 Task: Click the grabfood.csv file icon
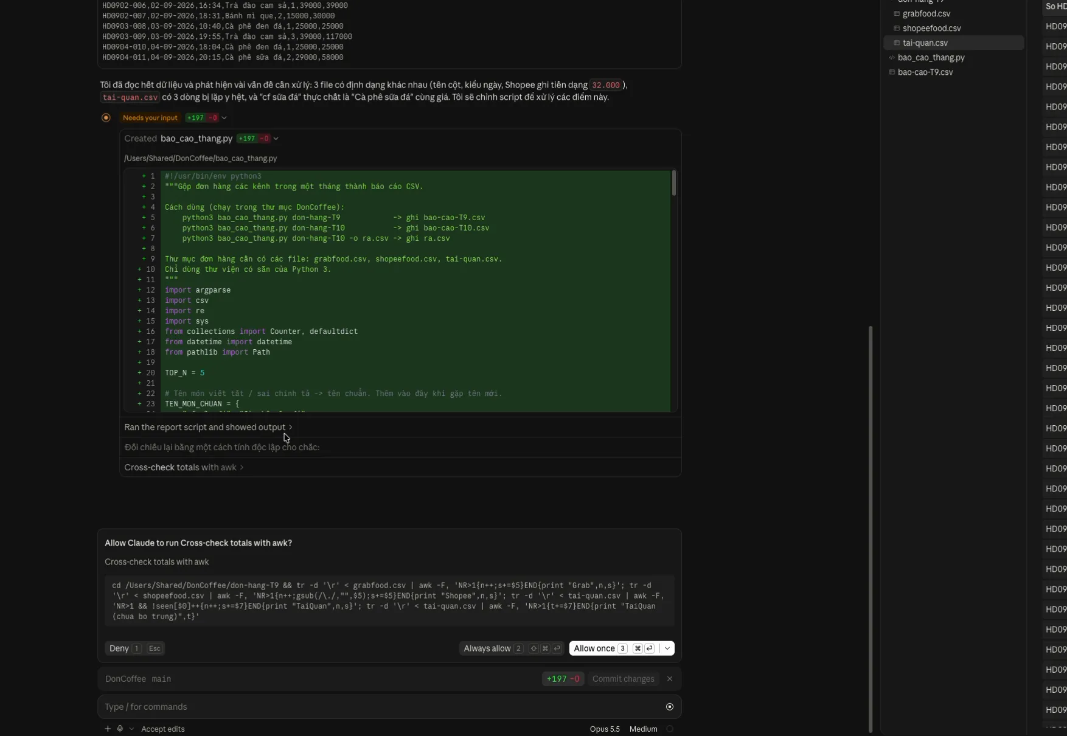click(897, 13)
